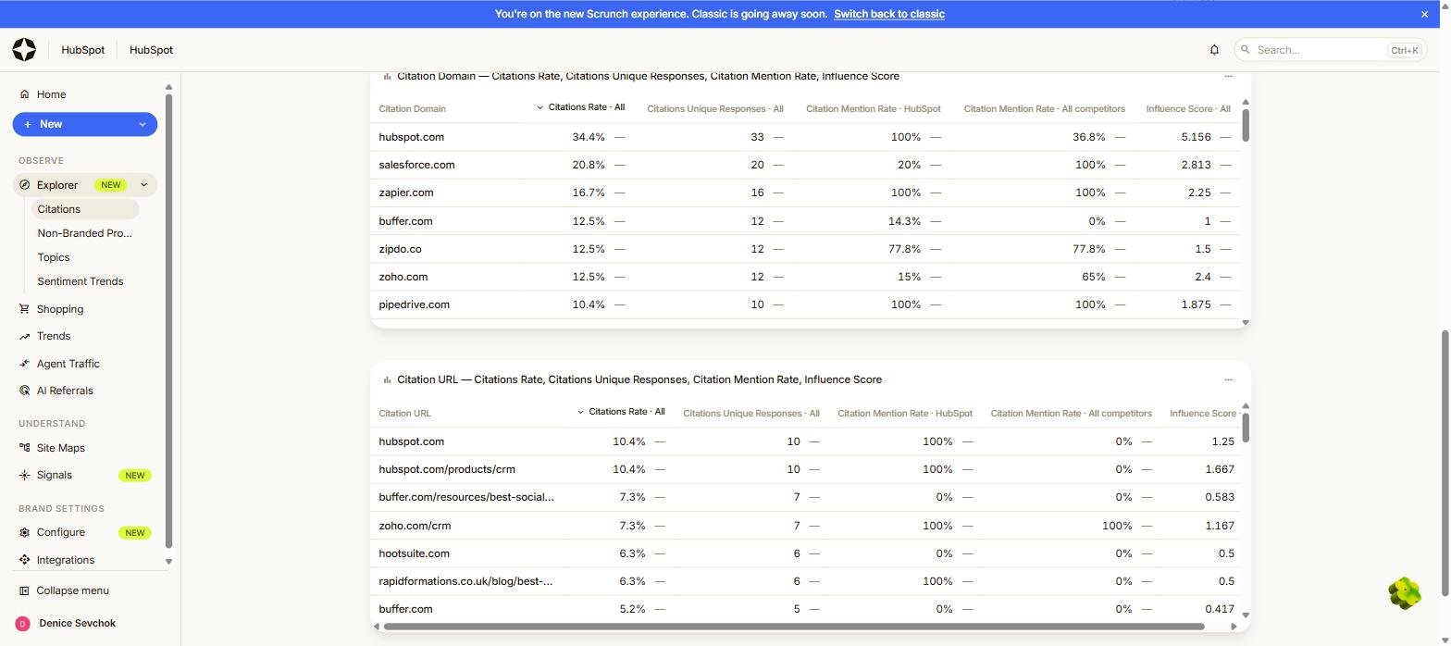Click the plus icon on New button
Image resolution: width=1451 pixels, height=646 pixels.
[x=28, y=124]
